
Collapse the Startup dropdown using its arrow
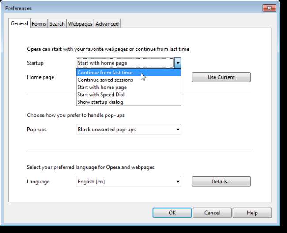tap(177, 63)
